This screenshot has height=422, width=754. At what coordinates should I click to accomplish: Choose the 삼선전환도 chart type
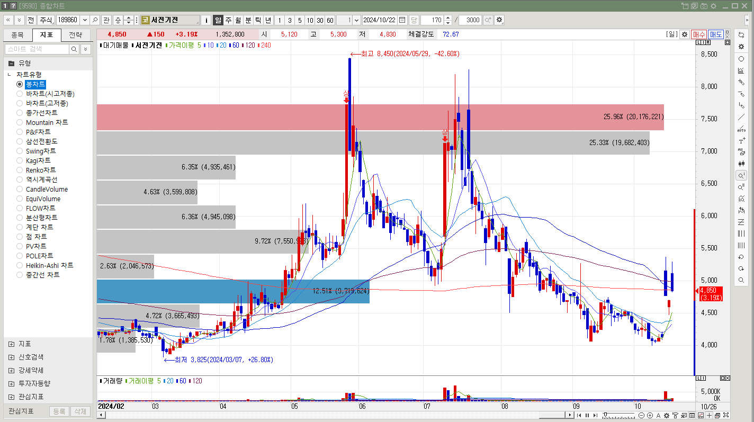(20, 141)
